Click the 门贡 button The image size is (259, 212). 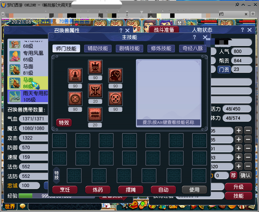point(224,70)
